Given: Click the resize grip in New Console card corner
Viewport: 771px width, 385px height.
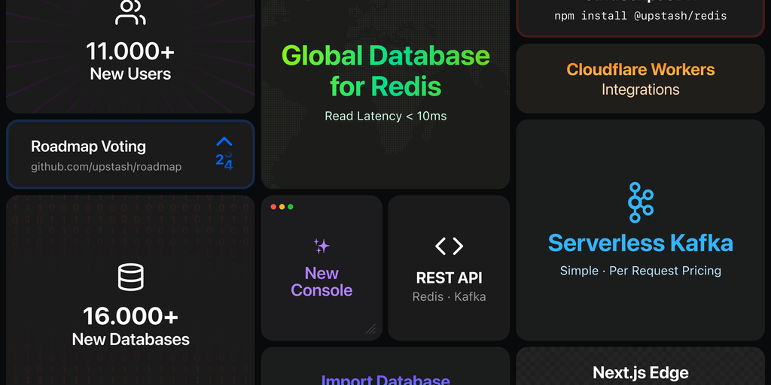Looking at the screenshot, I should click(x=370, y=329).
